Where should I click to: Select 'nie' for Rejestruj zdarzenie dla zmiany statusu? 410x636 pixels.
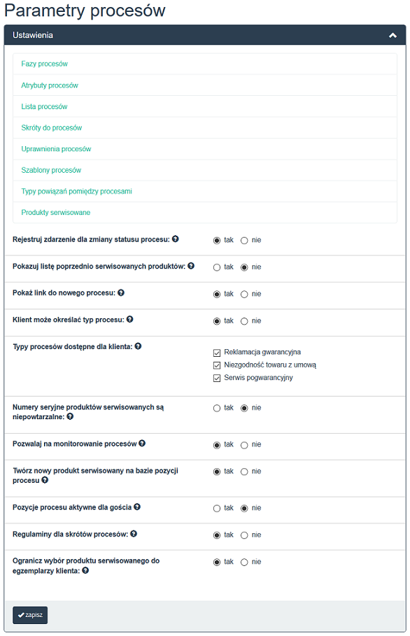pyautogui.click(x=244, y=241)
